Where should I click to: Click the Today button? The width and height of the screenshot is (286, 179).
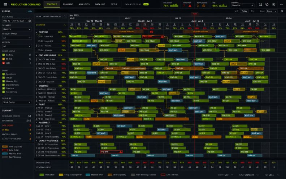244,11
